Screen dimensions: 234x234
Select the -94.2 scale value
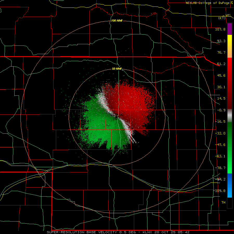(220, 179)
